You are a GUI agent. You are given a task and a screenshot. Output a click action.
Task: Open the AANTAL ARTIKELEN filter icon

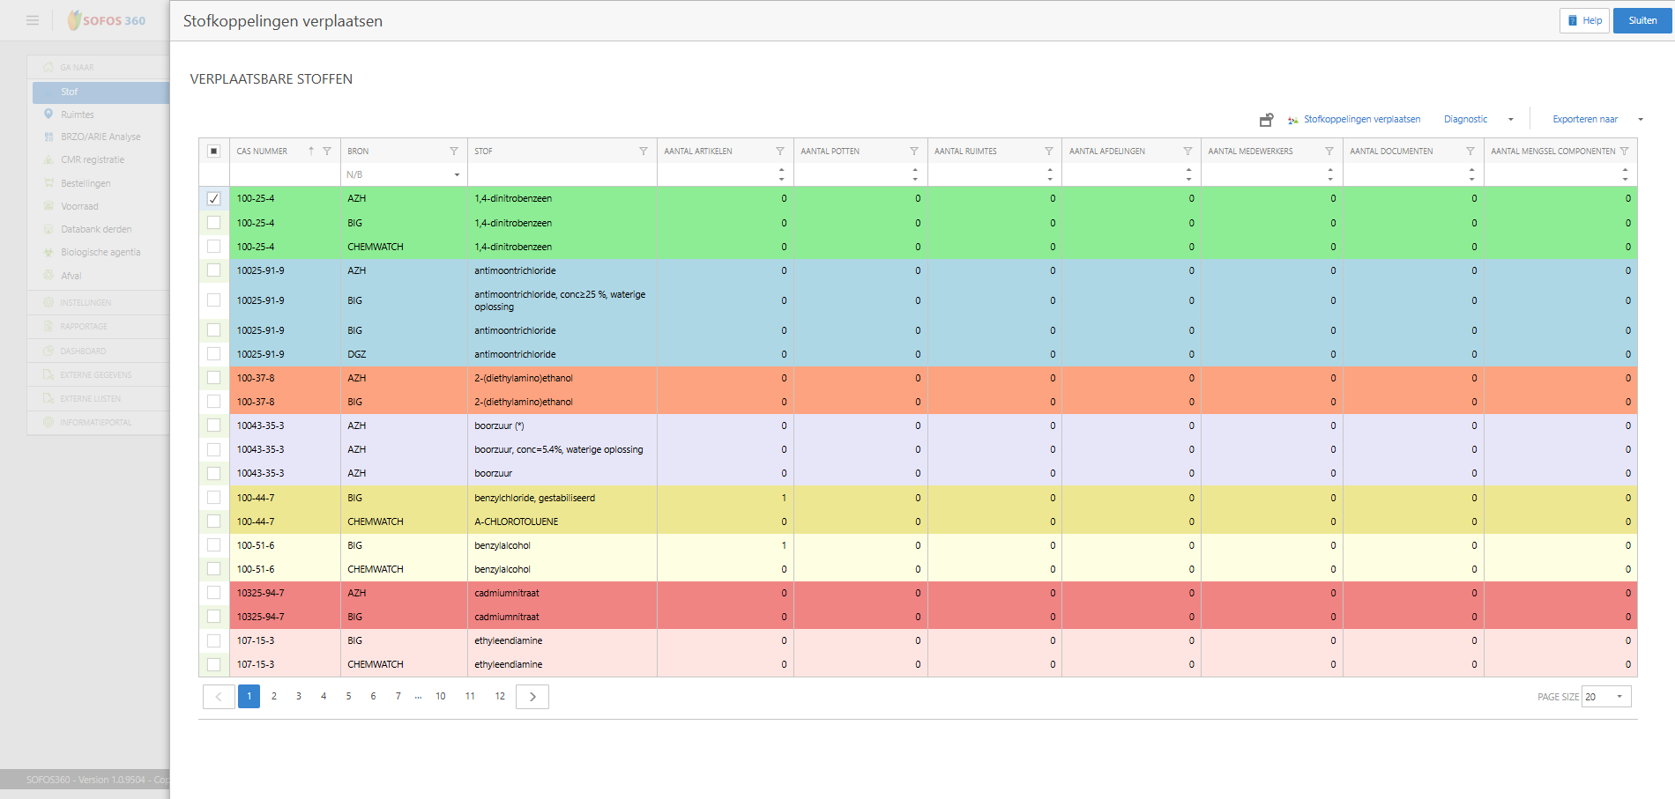tap(780, 152)
